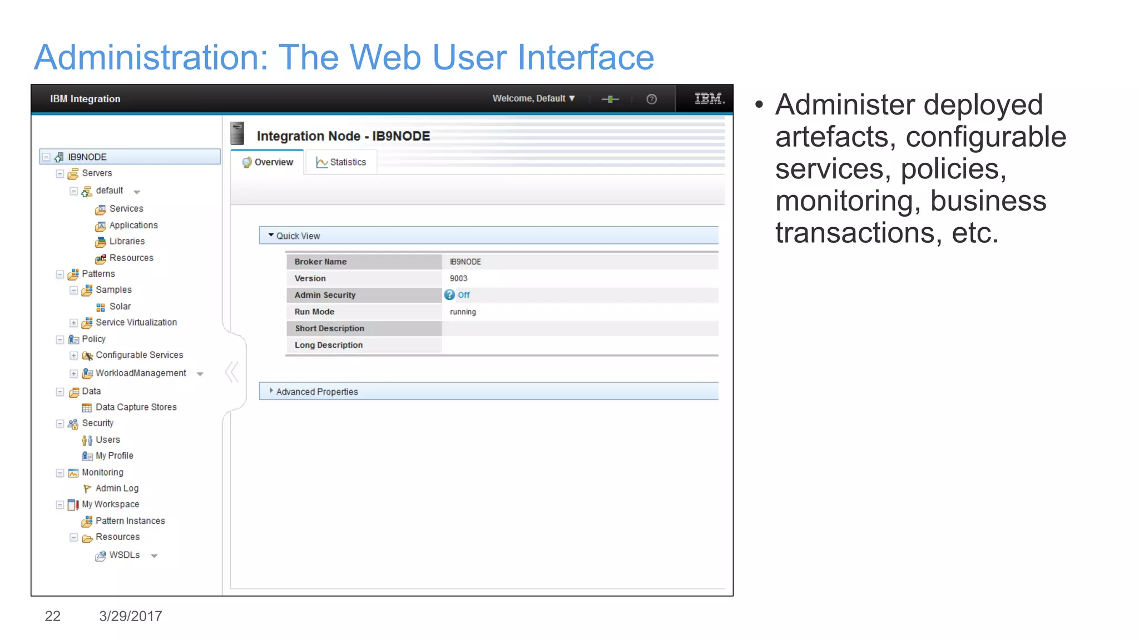Select My Profile in the tree
The image size is (1139, 640).
point(114,456)
